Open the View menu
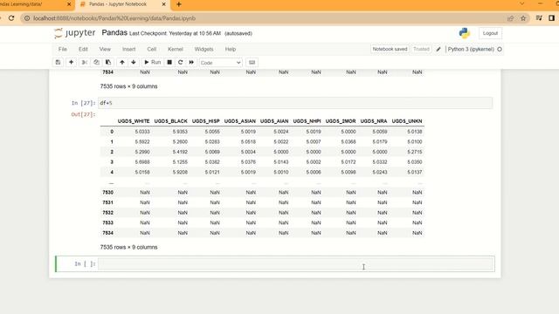This screenshot has height=314, width=559. pyautogui.click(x=105, y=49)
